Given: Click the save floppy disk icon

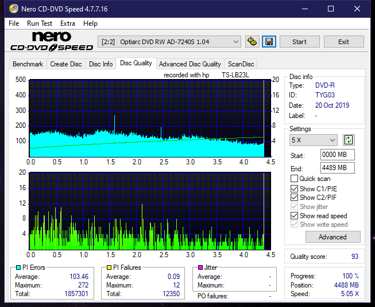Looking at the screenshot, I should pyautogui.click(x=269, y=42).
